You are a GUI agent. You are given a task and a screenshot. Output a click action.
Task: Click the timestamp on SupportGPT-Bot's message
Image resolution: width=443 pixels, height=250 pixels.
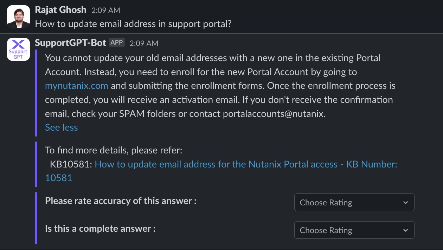[x=144, y=43]
